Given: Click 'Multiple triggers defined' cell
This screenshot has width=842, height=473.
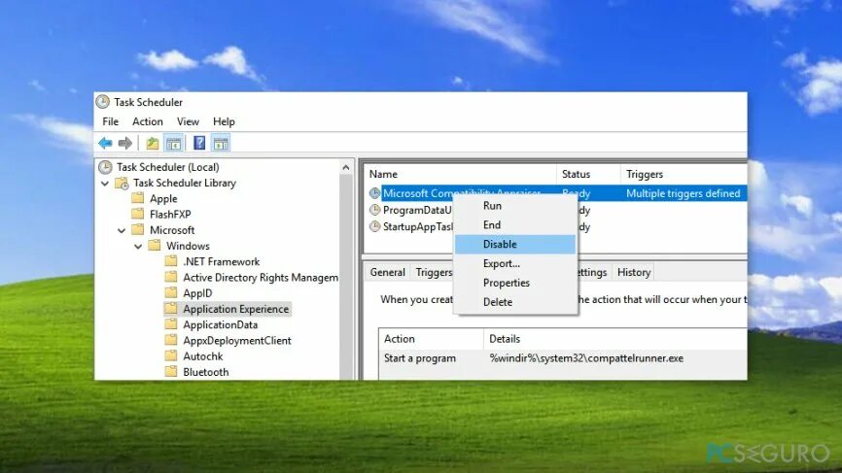Looking at the screenshot, I should [684, 193].
